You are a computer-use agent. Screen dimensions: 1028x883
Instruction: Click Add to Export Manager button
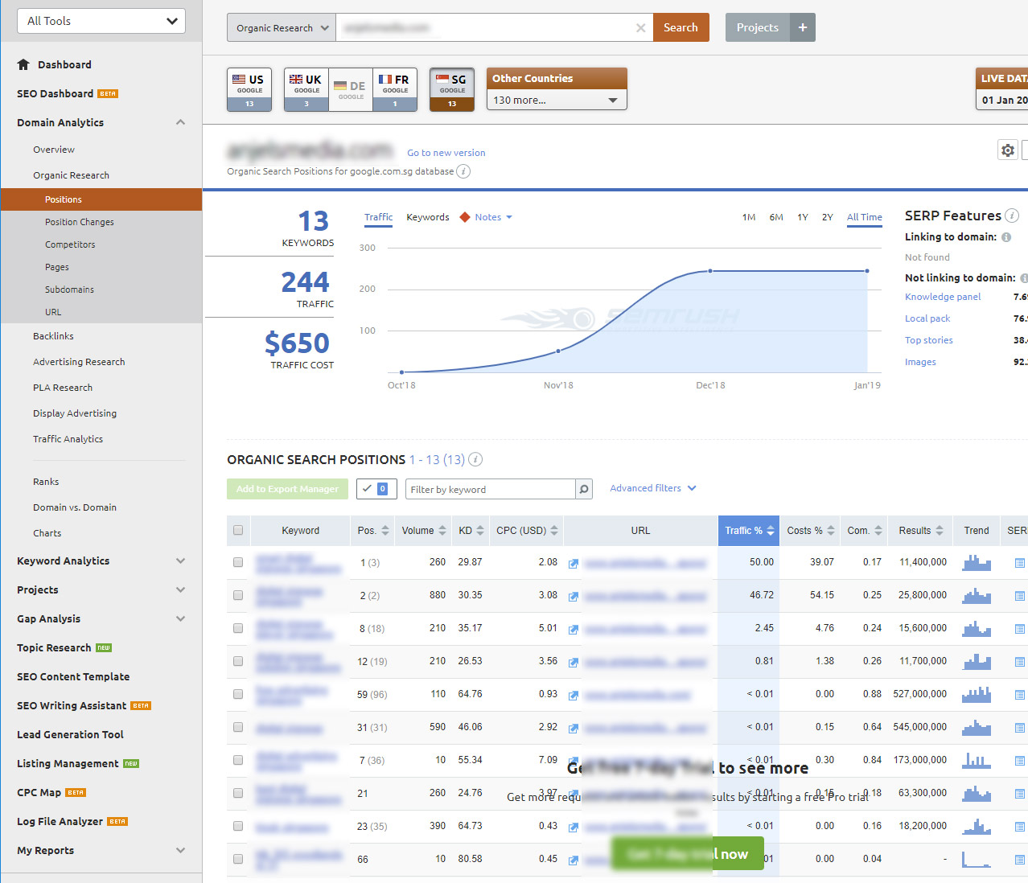tap(288, 489)
